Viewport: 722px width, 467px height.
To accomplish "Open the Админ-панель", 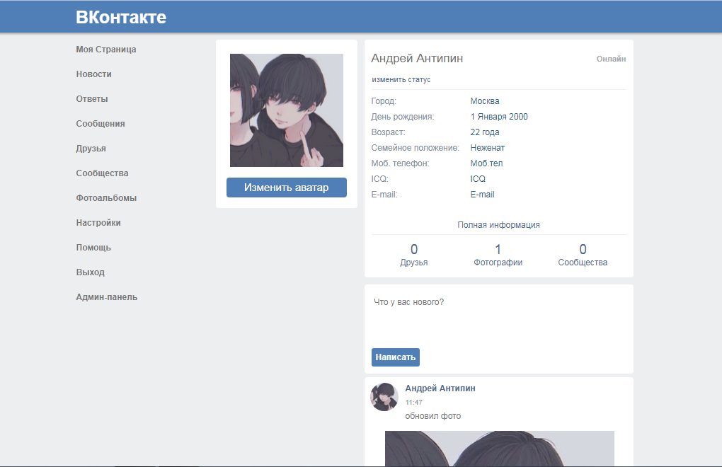I will point(107,297).
